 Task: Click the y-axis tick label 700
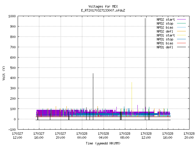[13, 47]
